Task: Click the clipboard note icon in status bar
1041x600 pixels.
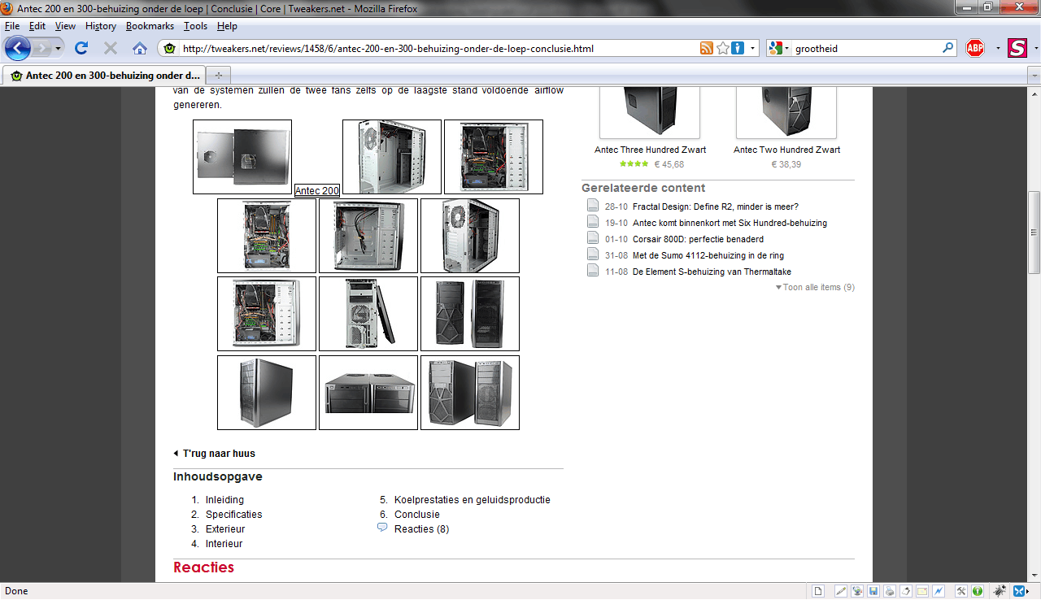Action: (906, 591)
